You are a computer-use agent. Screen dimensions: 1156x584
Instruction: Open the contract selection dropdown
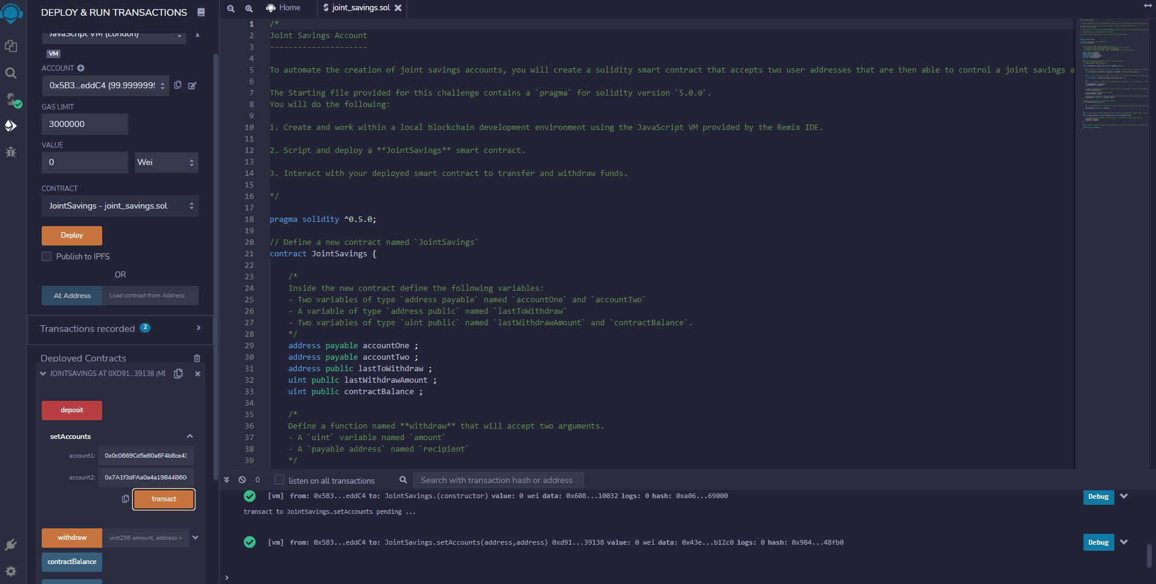pos(120,206)
